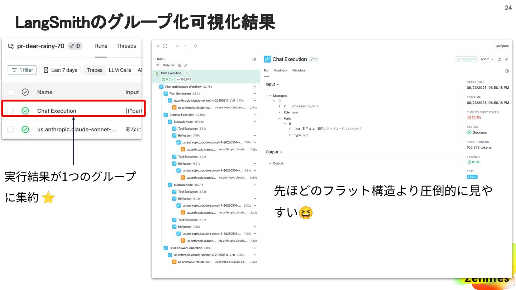Viewport: 516px width, 290px height.
Task: Click the chain icon of Plan and Execute Workflow
Action: point(161,87)
